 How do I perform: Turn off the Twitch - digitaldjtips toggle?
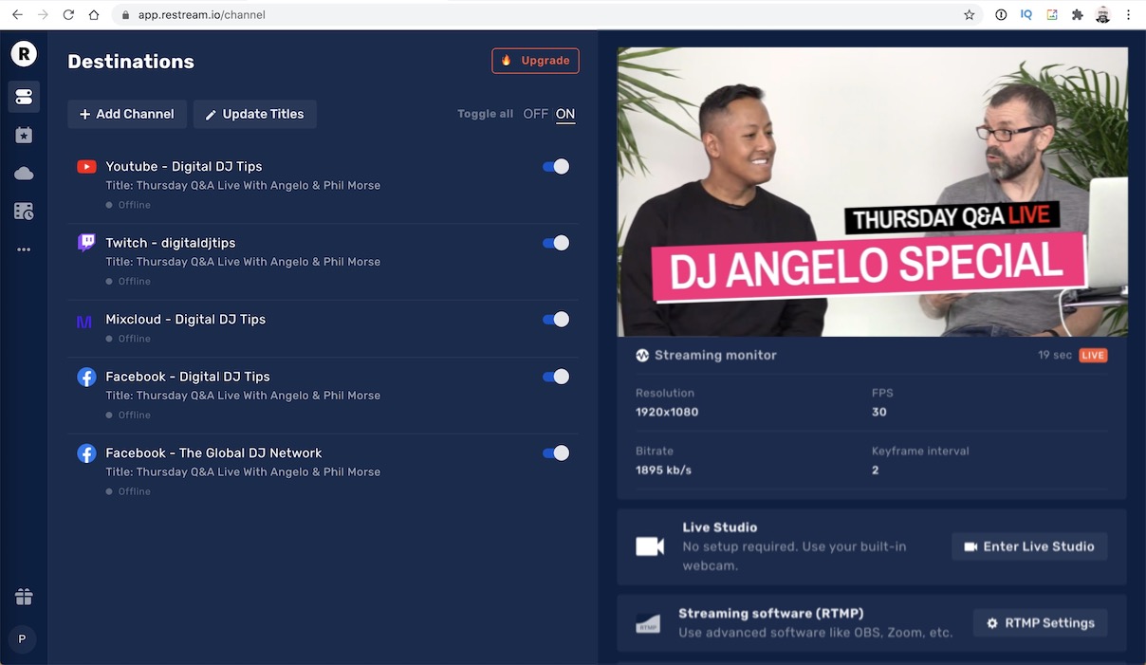click(555, 243)
